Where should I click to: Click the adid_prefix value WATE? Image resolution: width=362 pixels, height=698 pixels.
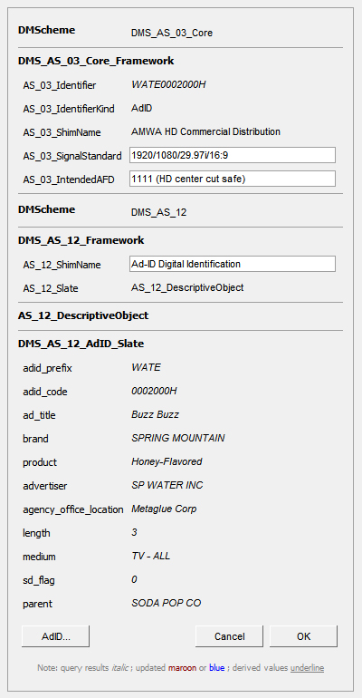point(146,368)
